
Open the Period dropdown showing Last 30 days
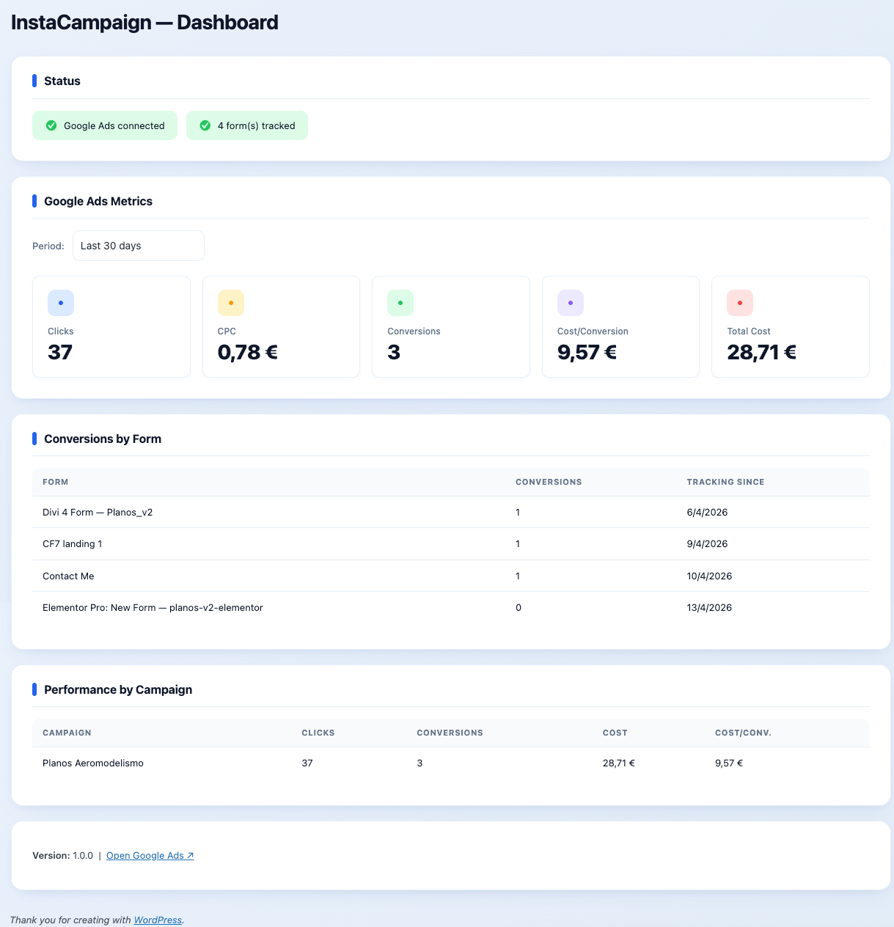coord(138,246)
